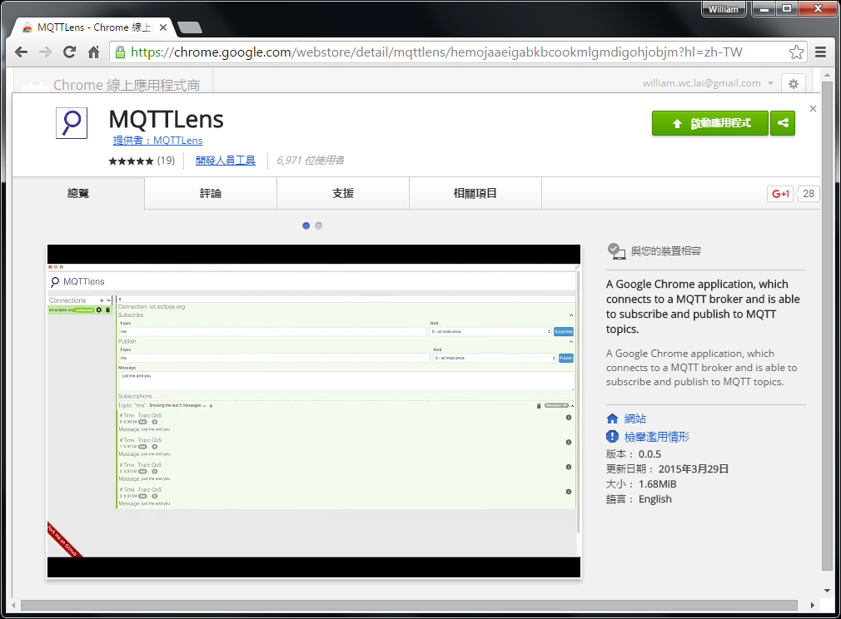Click the browser forward arrow
This screenshot has height=619, width=841.
45,52
